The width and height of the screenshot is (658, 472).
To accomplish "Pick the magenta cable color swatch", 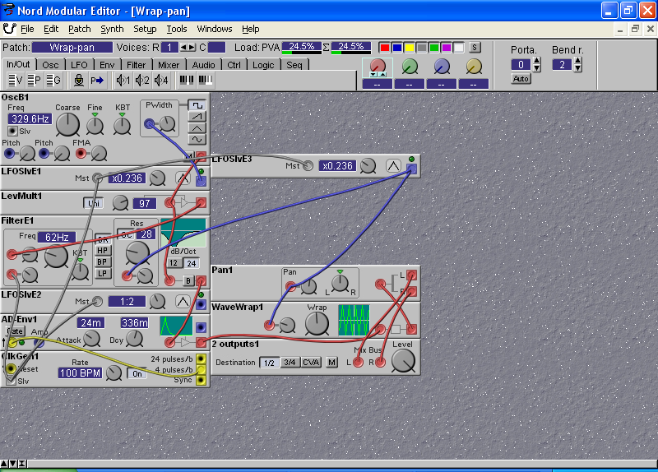I will (x=447, y=48).
